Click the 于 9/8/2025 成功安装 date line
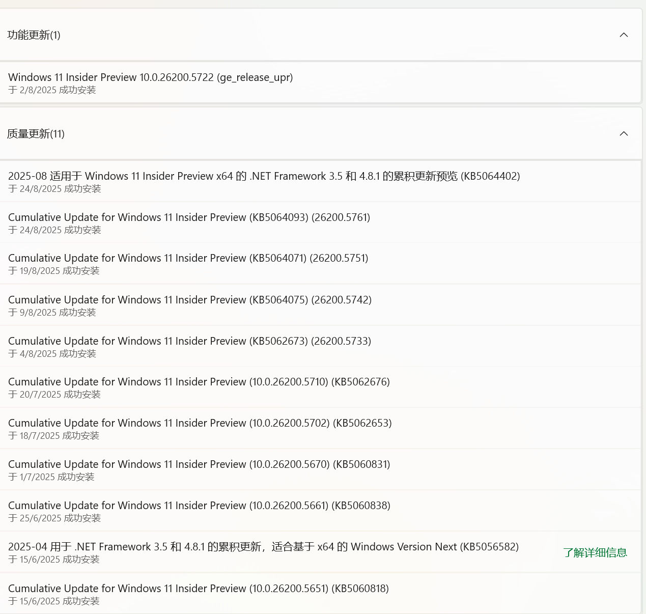 click(52, 313)
